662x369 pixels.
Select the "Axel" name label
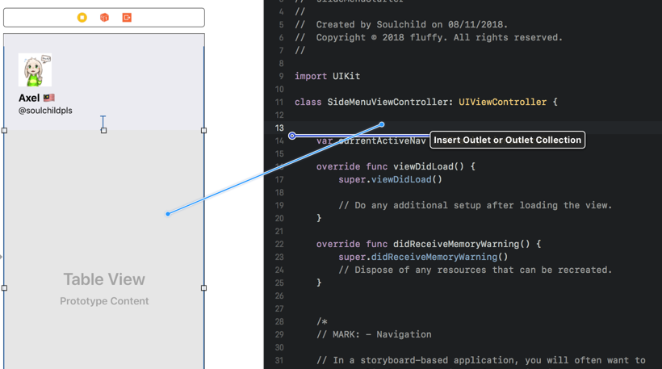click(30, 98)
